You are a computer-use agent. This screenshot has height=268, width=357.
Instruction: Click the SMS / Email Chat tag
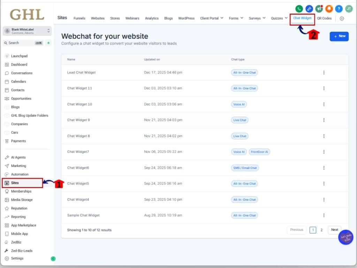[x=245, y=168]
